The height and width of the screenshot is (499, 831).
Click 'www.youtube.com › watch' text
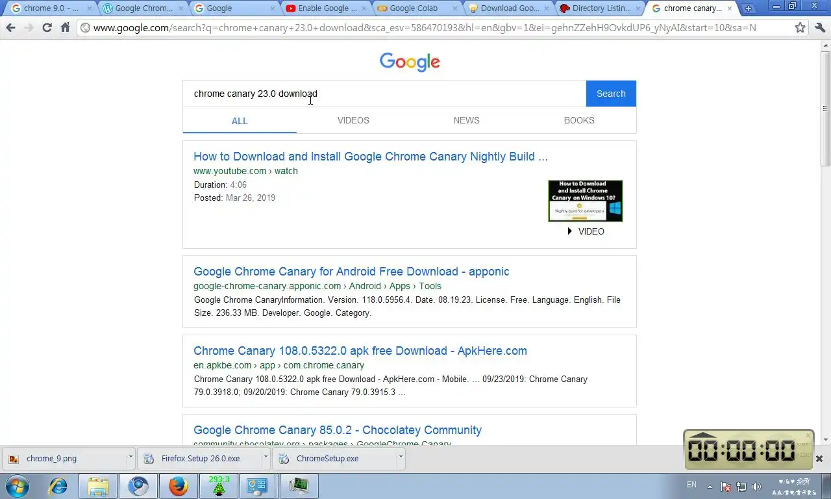coord(245,171)
